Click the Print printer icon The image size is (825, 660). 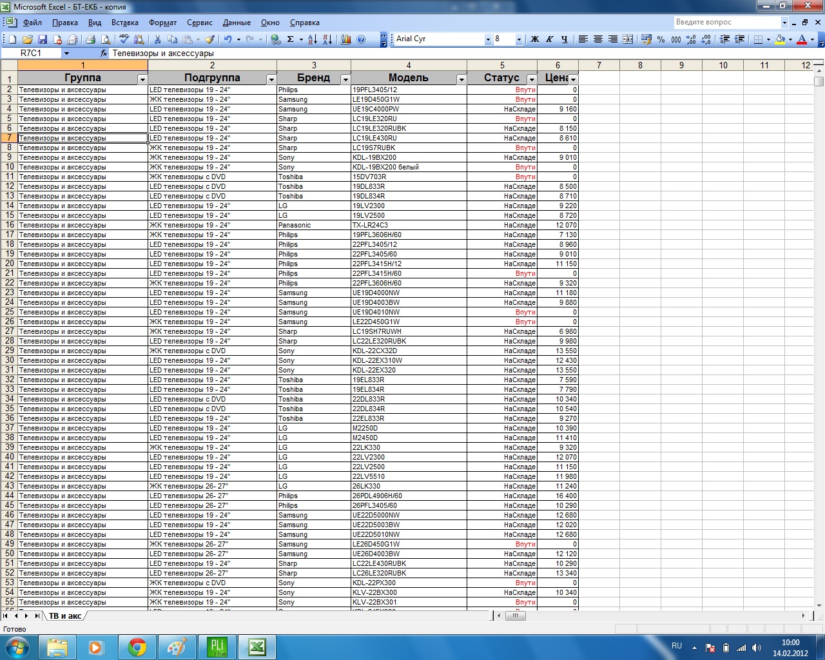(90, 39)
